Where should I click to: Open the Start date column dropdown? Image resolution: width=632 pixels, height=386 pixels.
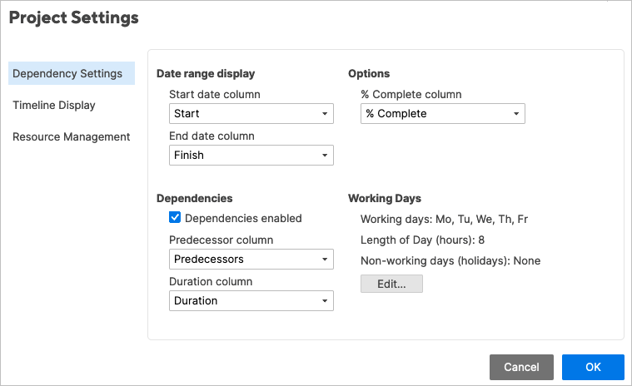[x=251, y=114]
